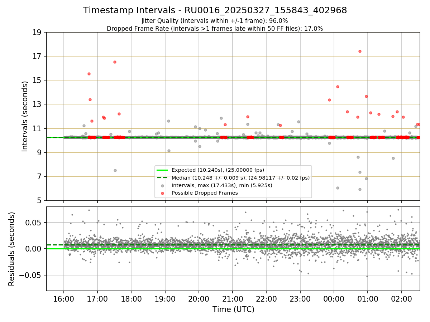The width and height of the screenshot is (430, 322).
Task: Click the gray interval point at 8.5 seconds near 01:45
Action: (393, 158)
